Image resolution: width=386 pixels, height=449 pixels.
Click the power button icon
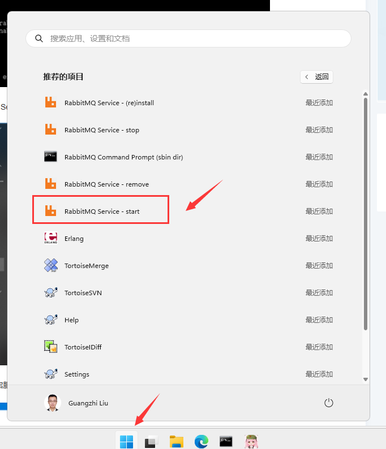point(329,403)
